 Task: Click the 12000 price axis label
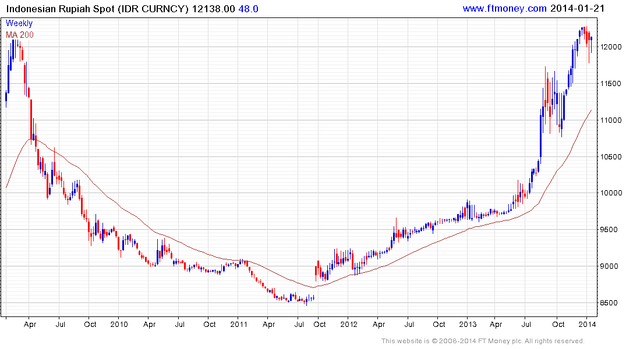pyautogui.click(x=610, y=47)
